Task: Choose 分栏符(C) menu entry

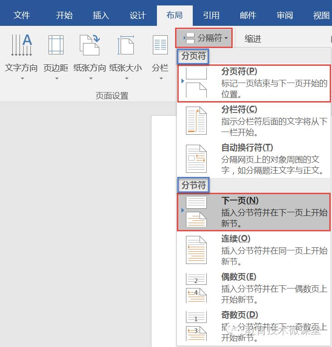Action: pos(254,121)
